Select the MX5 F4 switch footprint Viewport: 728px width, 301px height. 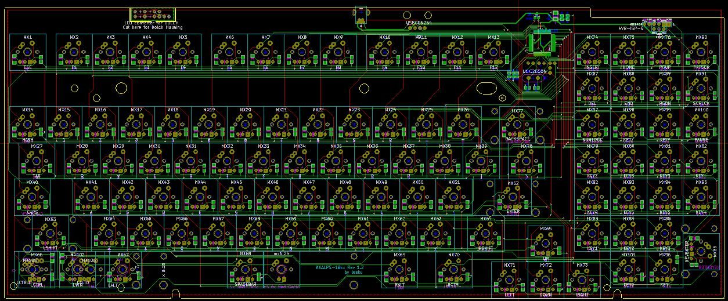point(183,52)
